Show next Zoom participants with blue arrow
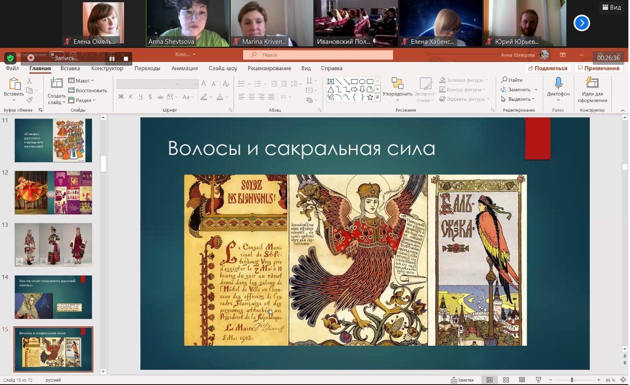 pyautogui.click(x=582, y=23)
